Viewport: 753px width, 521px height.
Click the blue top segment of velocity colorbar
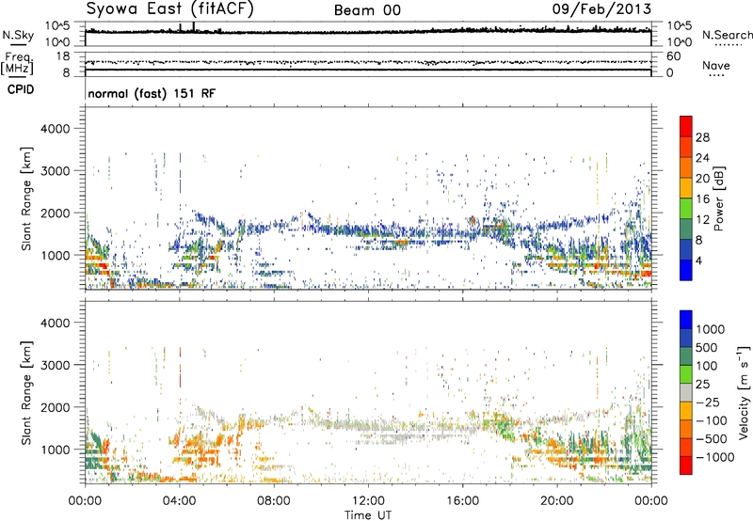(686, 320)
